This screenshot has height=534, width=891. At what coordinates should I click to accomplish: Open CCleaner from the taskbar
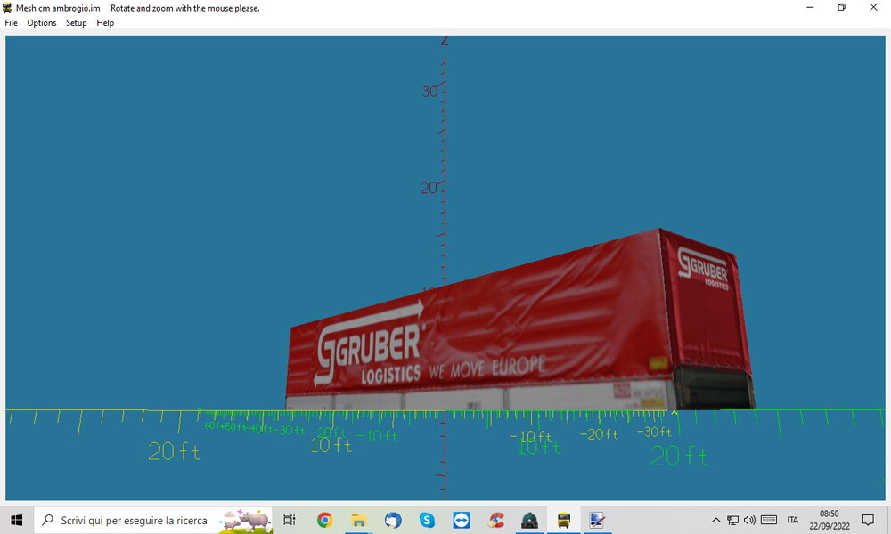495,520
